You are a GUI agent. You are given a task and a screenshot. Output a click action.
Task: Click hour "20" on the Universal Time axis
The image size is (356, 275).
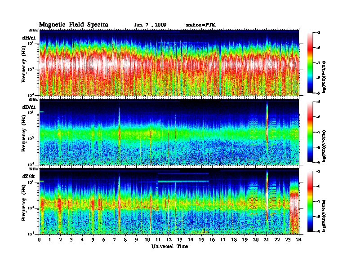[x=256, y=240]
